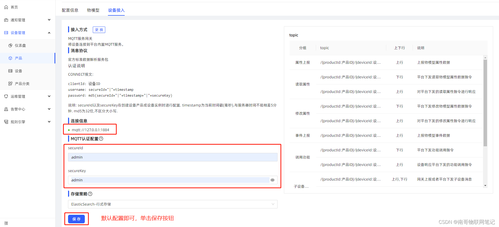Expand 规则引擎 menu chevron
The image size is (499, 227).
click(49, 122)
